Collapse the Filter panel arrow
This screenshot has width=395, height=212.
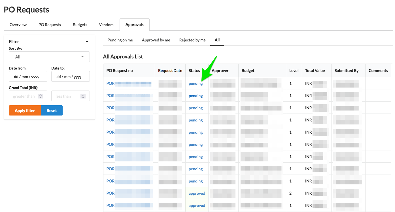click(87, 42)
